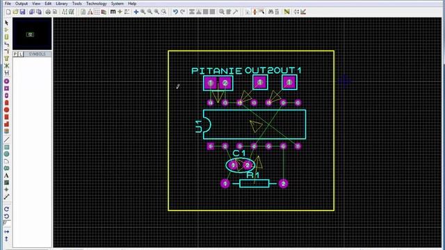
Task: Select the Dimension measuring tool
Action: (x=6, y=197)
